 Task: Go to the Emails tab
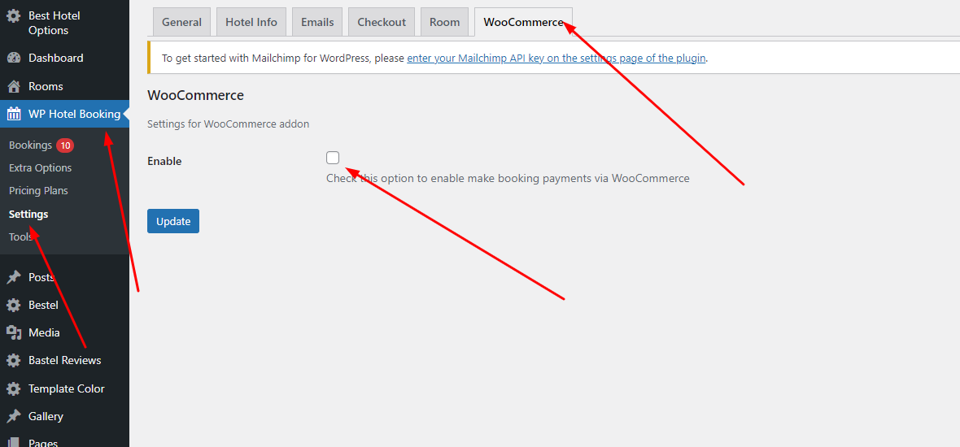point(317,22)
